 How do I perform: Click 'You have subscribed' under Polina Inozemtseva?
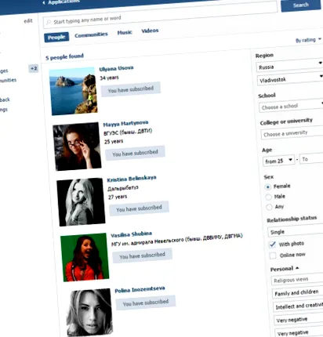click(146, 303)
